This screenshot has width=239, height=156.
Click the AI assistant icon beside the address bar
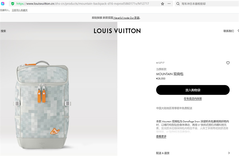pyautogui.click(x=2, y=4)
